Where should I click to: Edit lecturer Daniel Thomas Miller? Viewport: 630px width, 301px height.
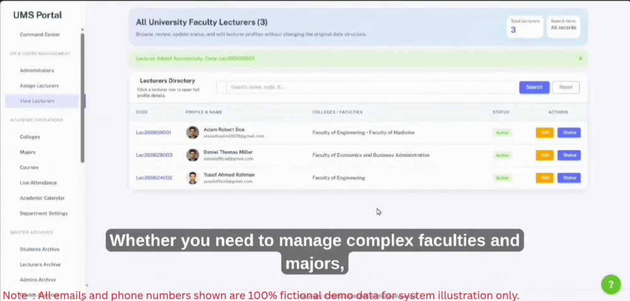544,155
